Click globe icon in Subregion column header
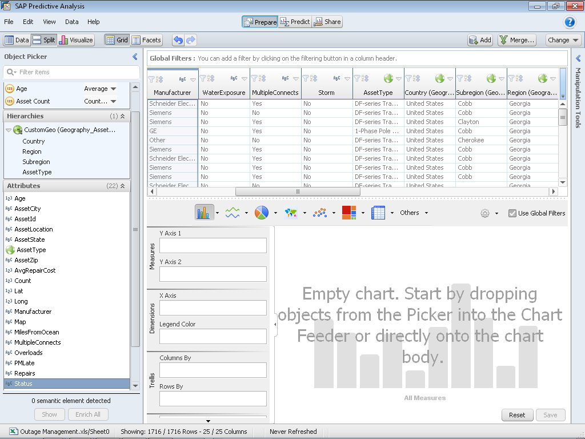 pyautogui.click(x=491, y=78)
